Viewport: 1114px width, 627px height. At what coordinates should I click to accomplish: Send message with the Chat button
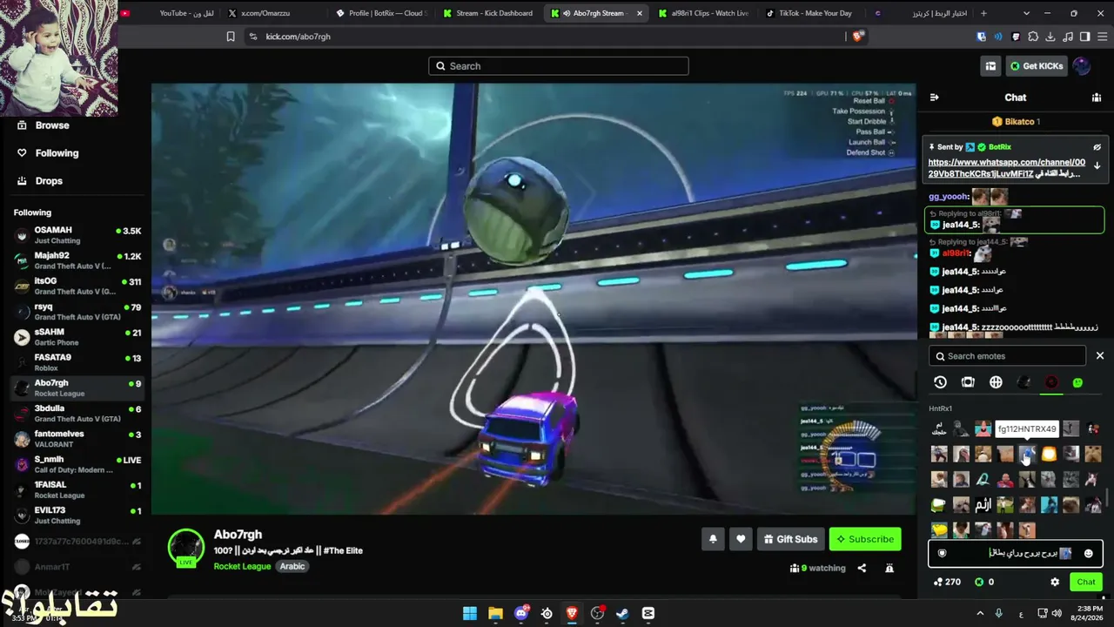click(1086, 582)
